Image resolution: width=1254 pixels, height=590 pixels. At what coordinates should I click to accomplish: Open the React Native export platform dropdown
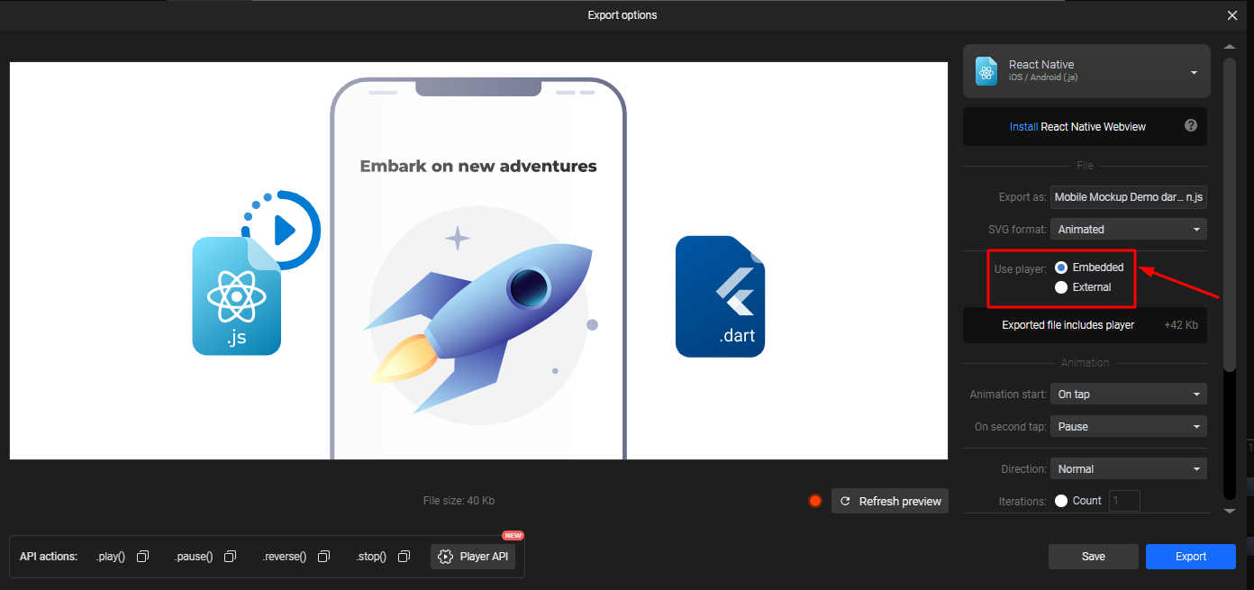pyautogui.click(x=1086, y=71)
